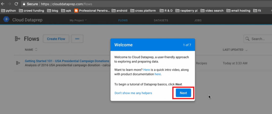Switch to the DATASETS tab
The image size is (272, 114).
click(x=160, y=20)
